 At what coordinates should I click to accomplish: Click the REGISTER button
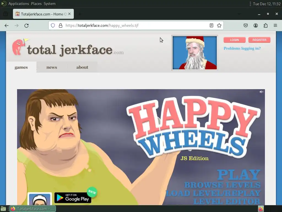(259, 40)
